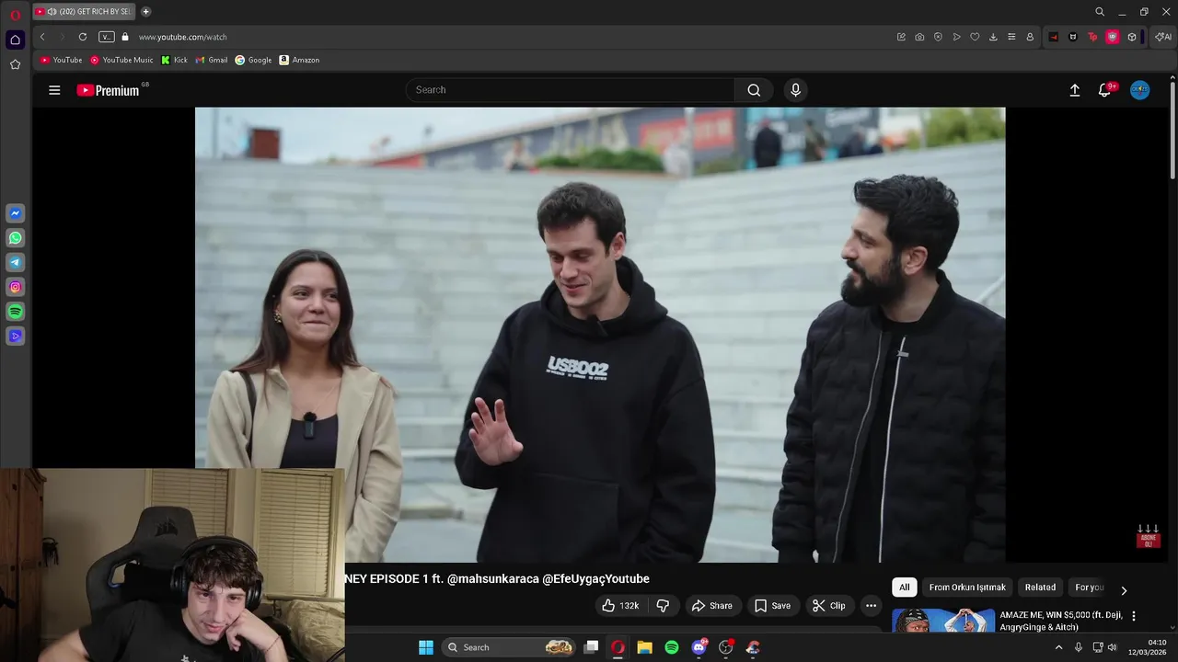Show hidden system tray icons
Screen dimensions: 1178x662
coord(1058,647)
